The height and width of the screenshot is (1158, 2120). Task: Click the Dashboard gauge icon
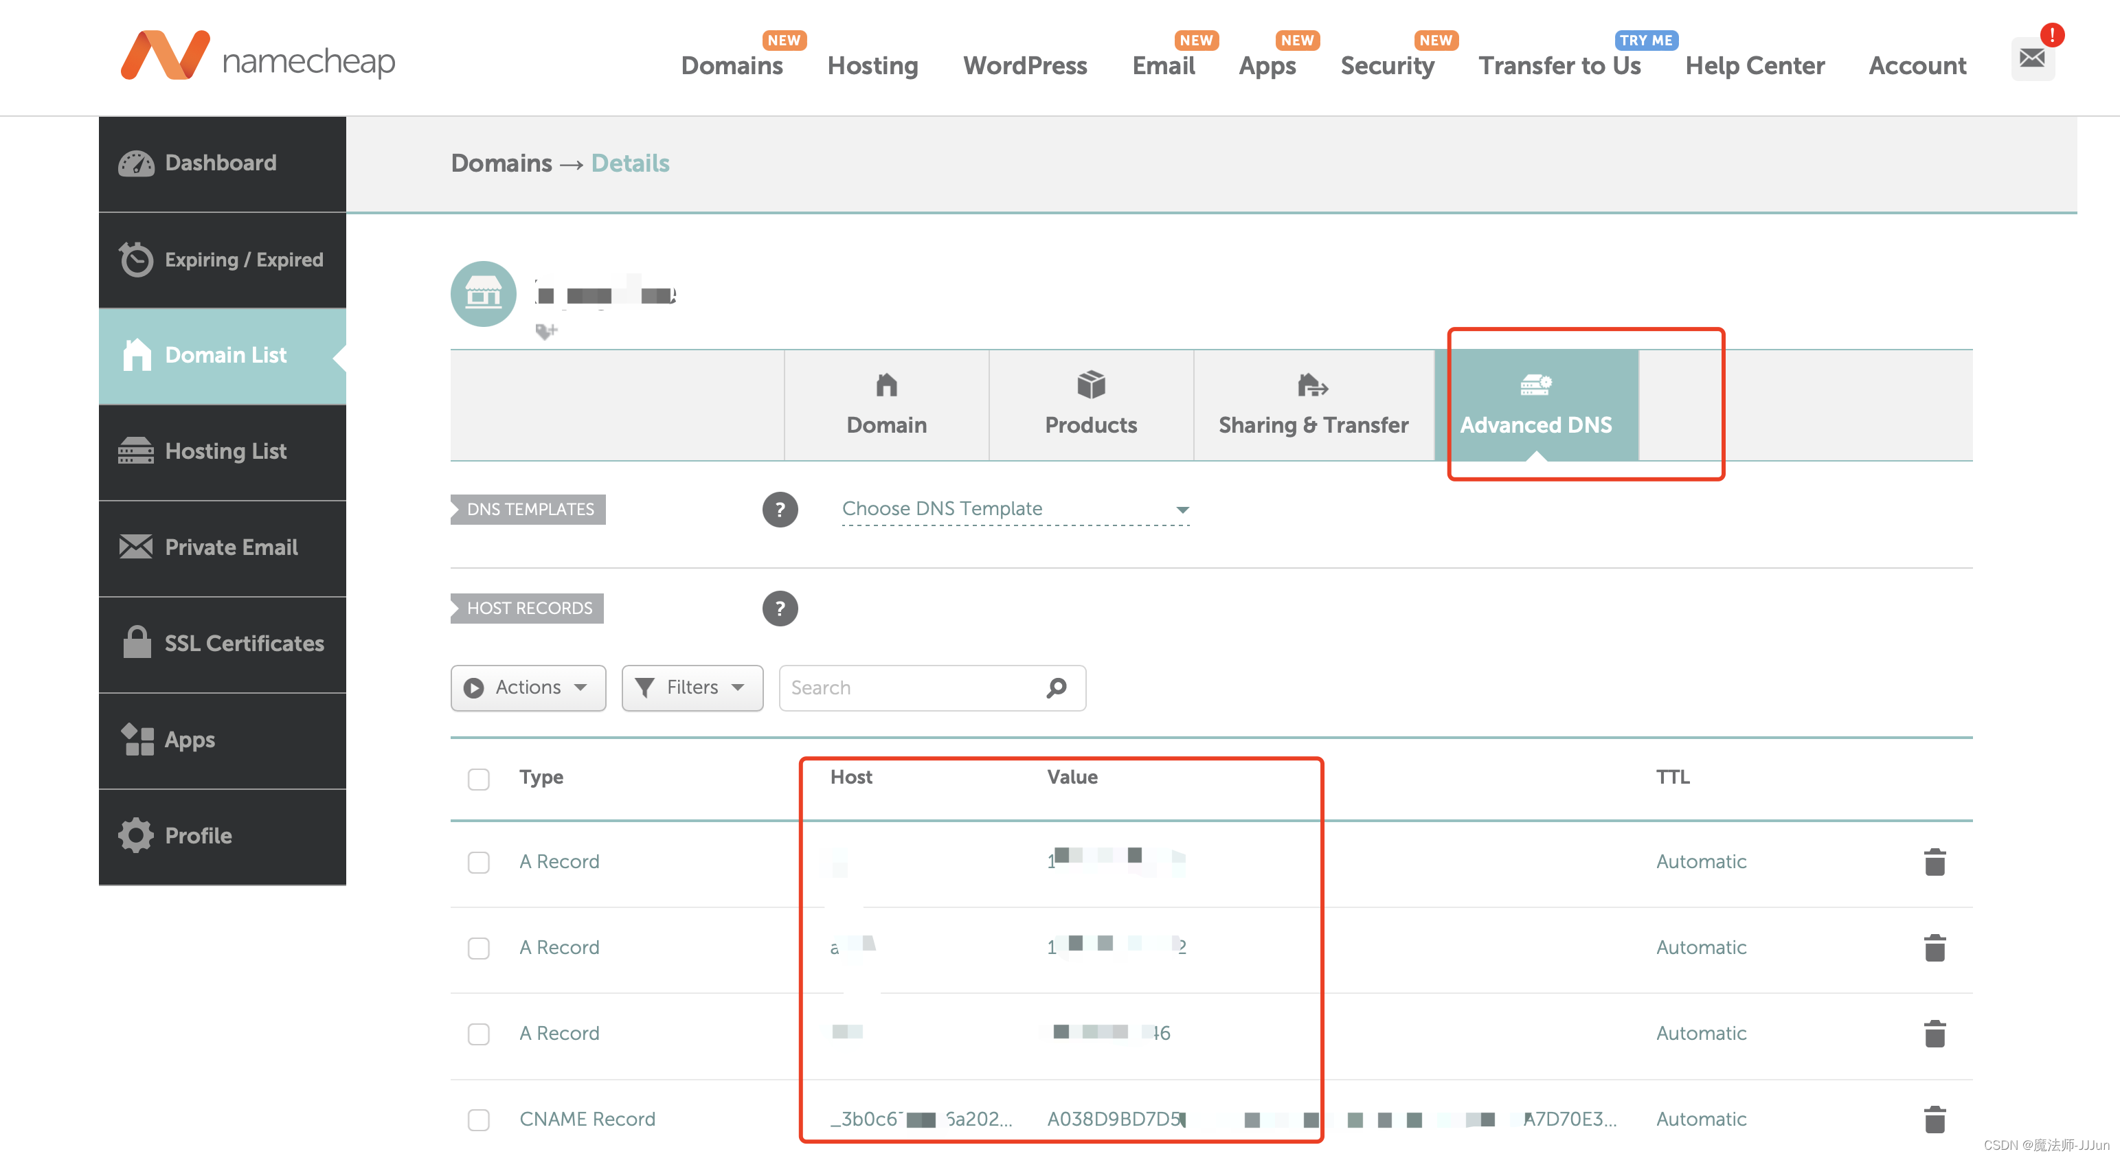coord(136,163)
